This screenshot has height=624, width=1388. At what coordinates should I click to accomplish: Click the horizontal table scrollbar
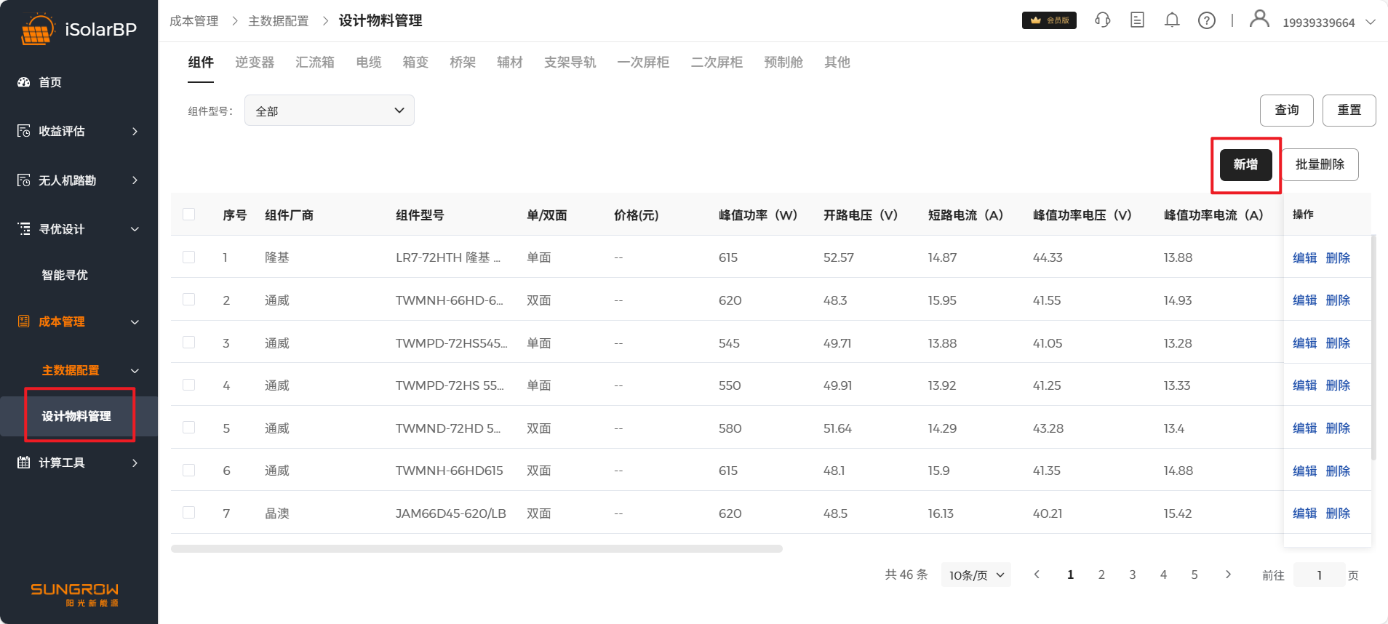click(476, 549)
